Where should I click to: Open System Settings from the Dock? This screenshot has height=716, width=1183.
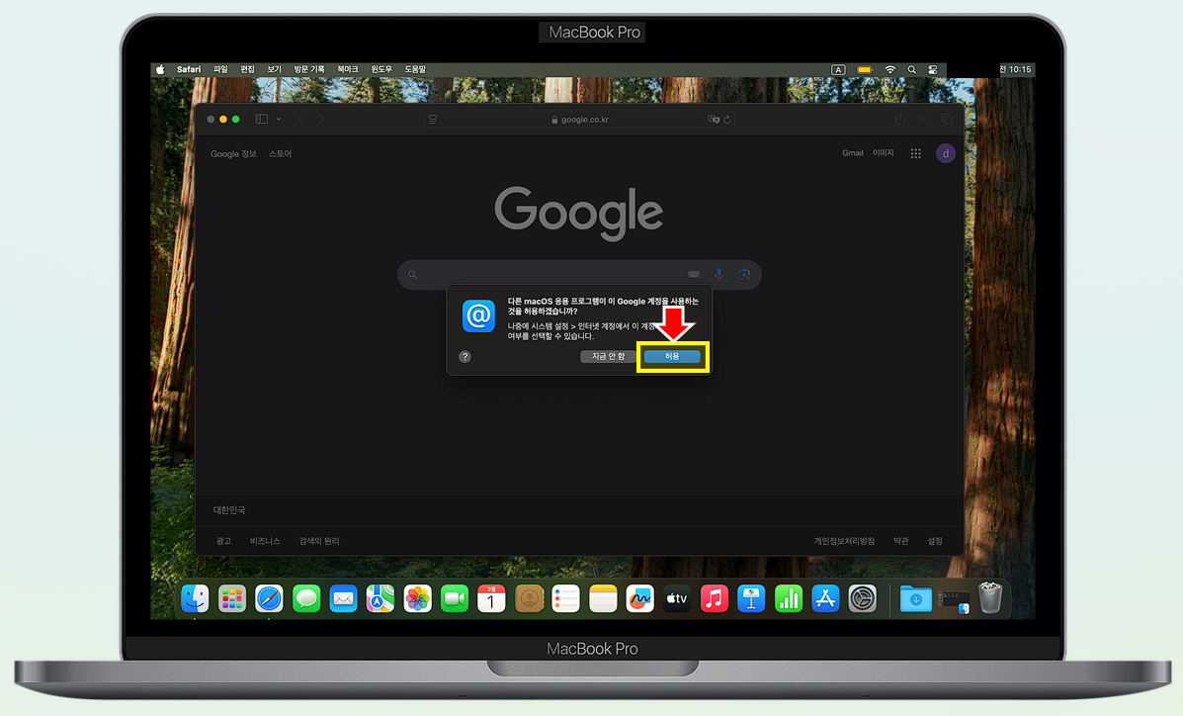(863, 599)
